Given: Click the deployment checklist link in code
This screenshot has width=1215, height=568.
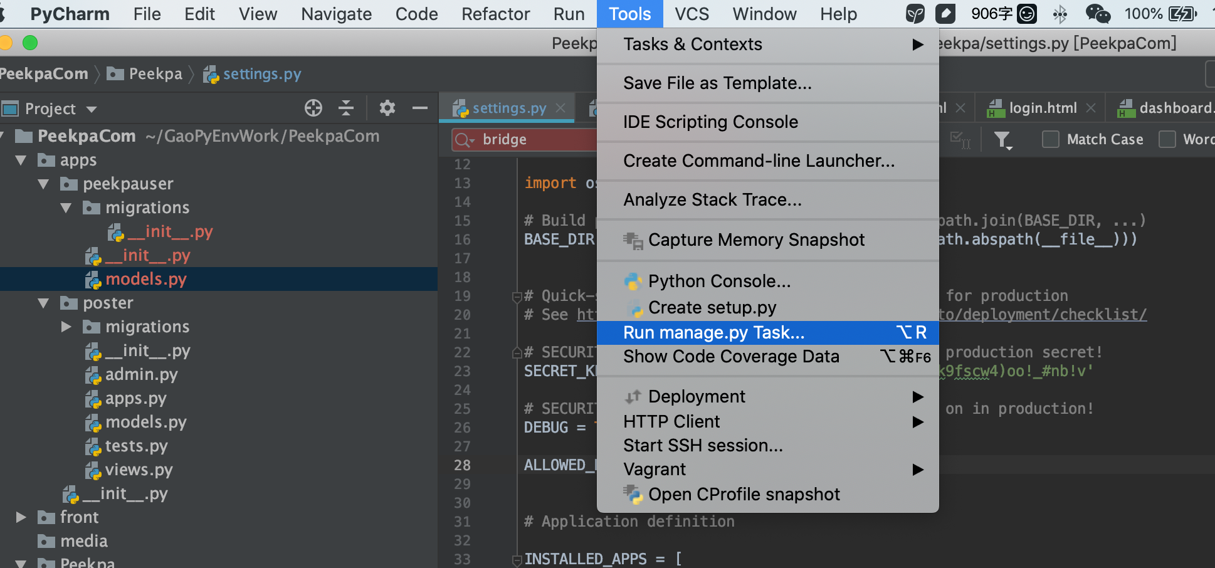Looking at the screenshot, I should 1043,315.
